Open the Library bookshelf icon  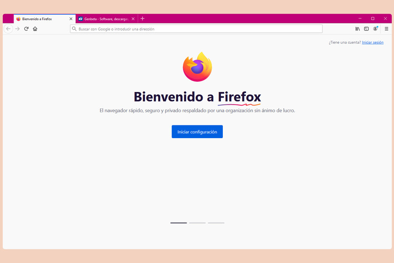357,29
